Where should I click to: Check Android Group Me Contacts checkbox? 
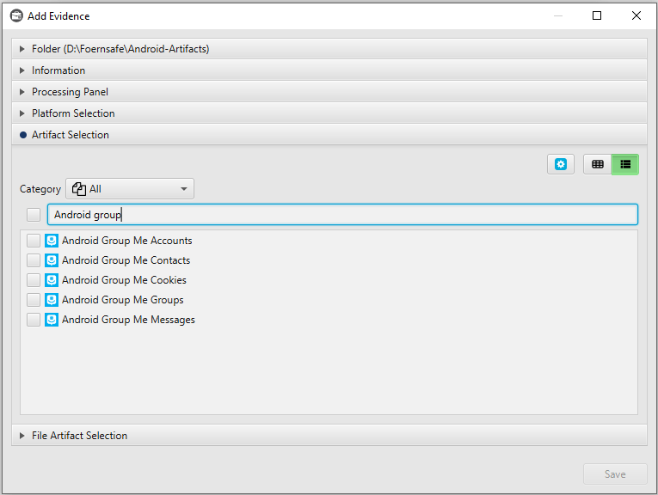(x=34, y=260)
